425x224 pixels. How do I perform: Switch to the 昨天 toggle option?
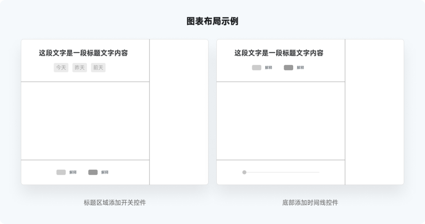pos(79,68)
